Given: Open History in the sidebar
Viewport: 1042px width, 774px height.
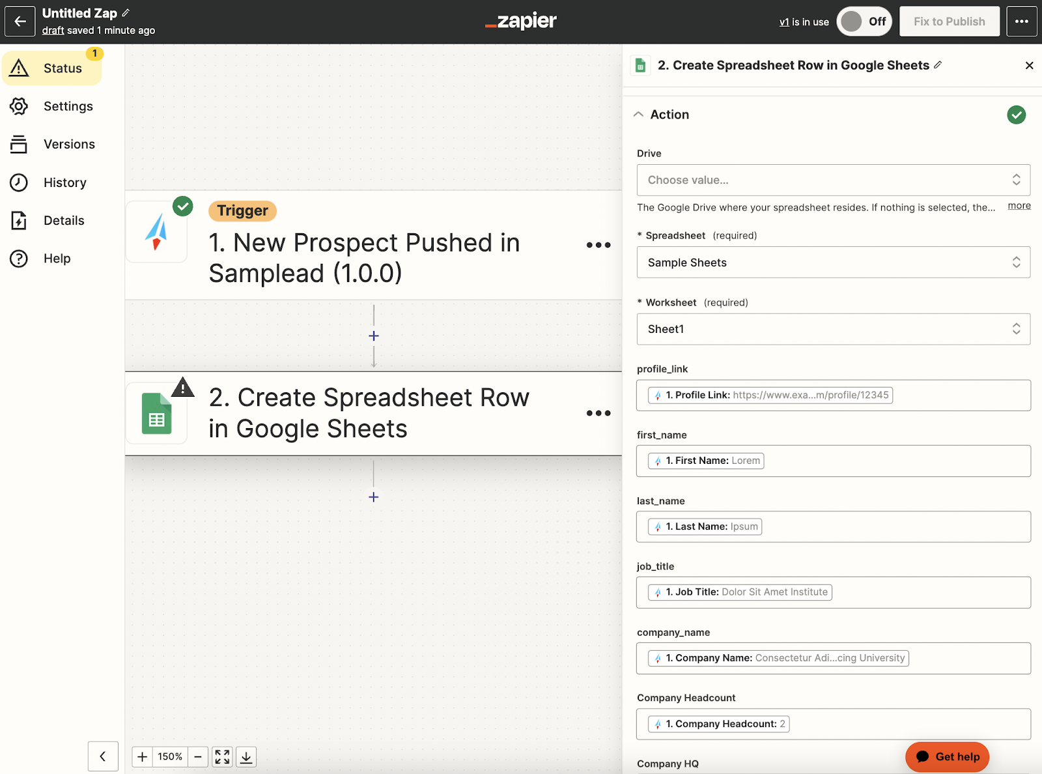Looking at the screenshot, I should (x=52, y=182).
